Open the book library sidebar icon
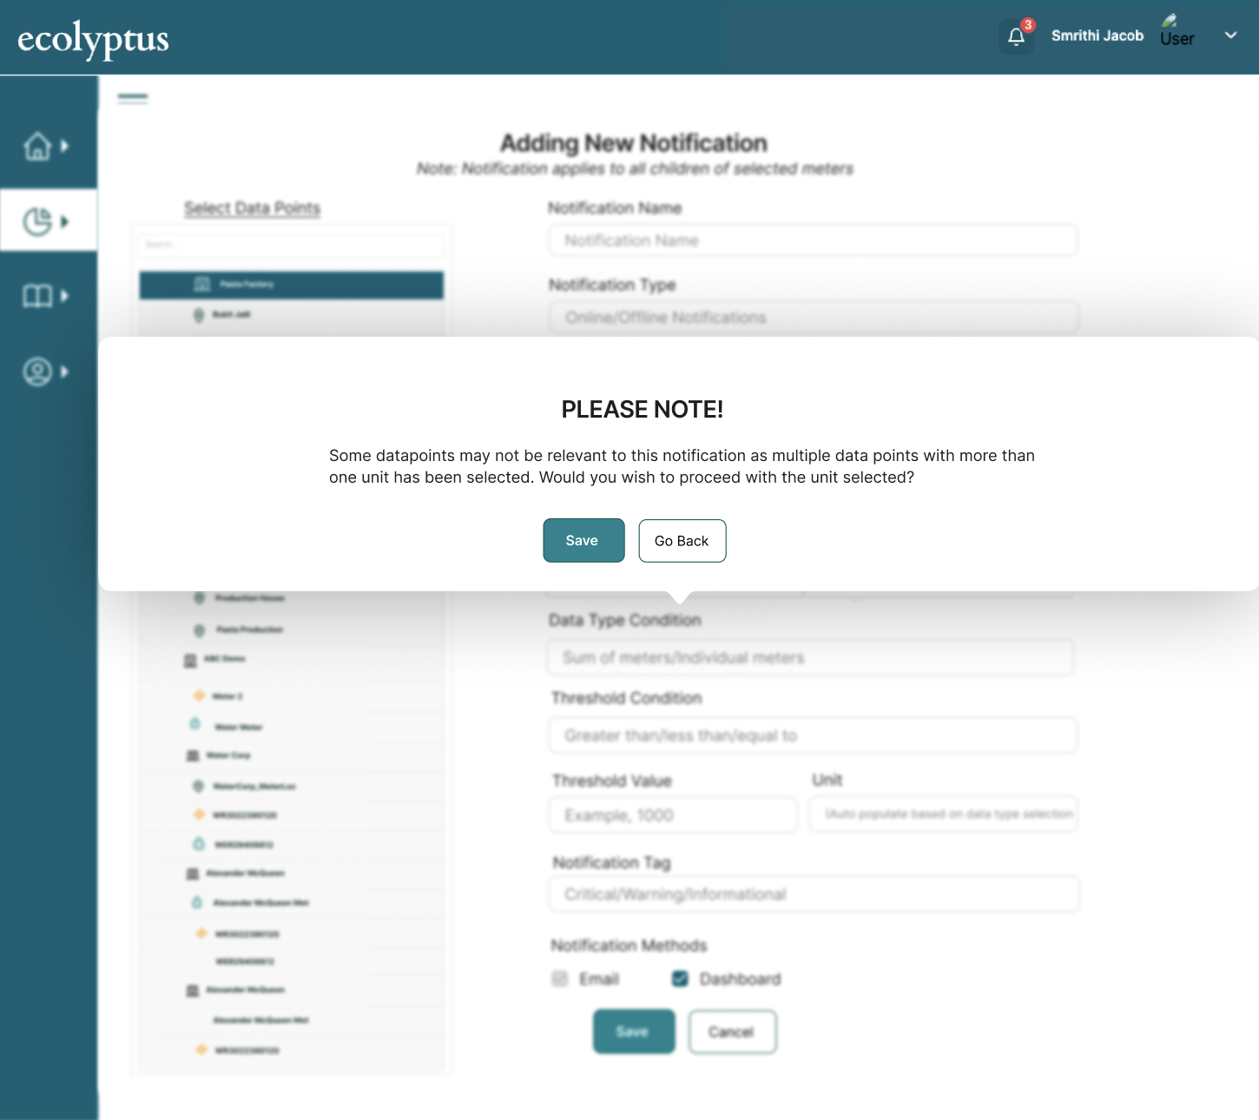This screenshot has height=1120, width=1259. [37, 296]
